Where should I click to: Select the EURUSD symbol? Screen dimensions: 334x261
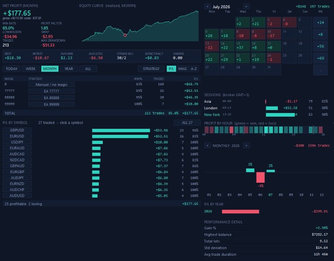[17, 136]
